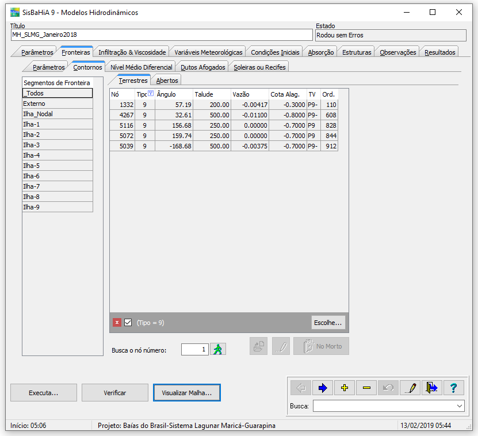This screenshot has width=478, height=436.
Task: Click the Título text field
Action: point(162,35)
